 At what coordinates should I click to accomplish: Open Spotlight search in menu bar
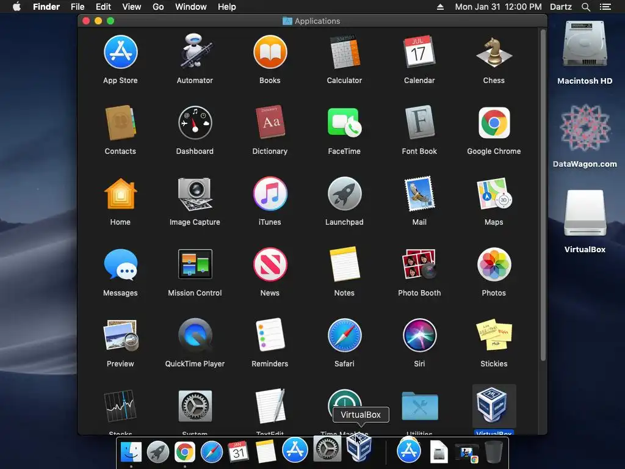586,7
